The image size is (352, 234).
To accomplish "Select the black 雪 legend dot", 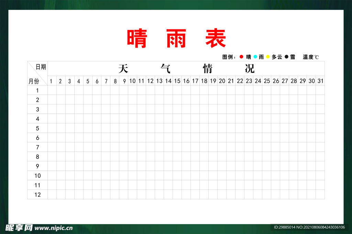I will click(286, 57).
